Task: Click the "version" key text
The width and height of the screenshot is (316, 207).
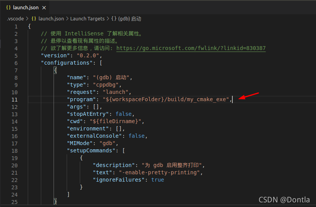Action: pos(55,55)
